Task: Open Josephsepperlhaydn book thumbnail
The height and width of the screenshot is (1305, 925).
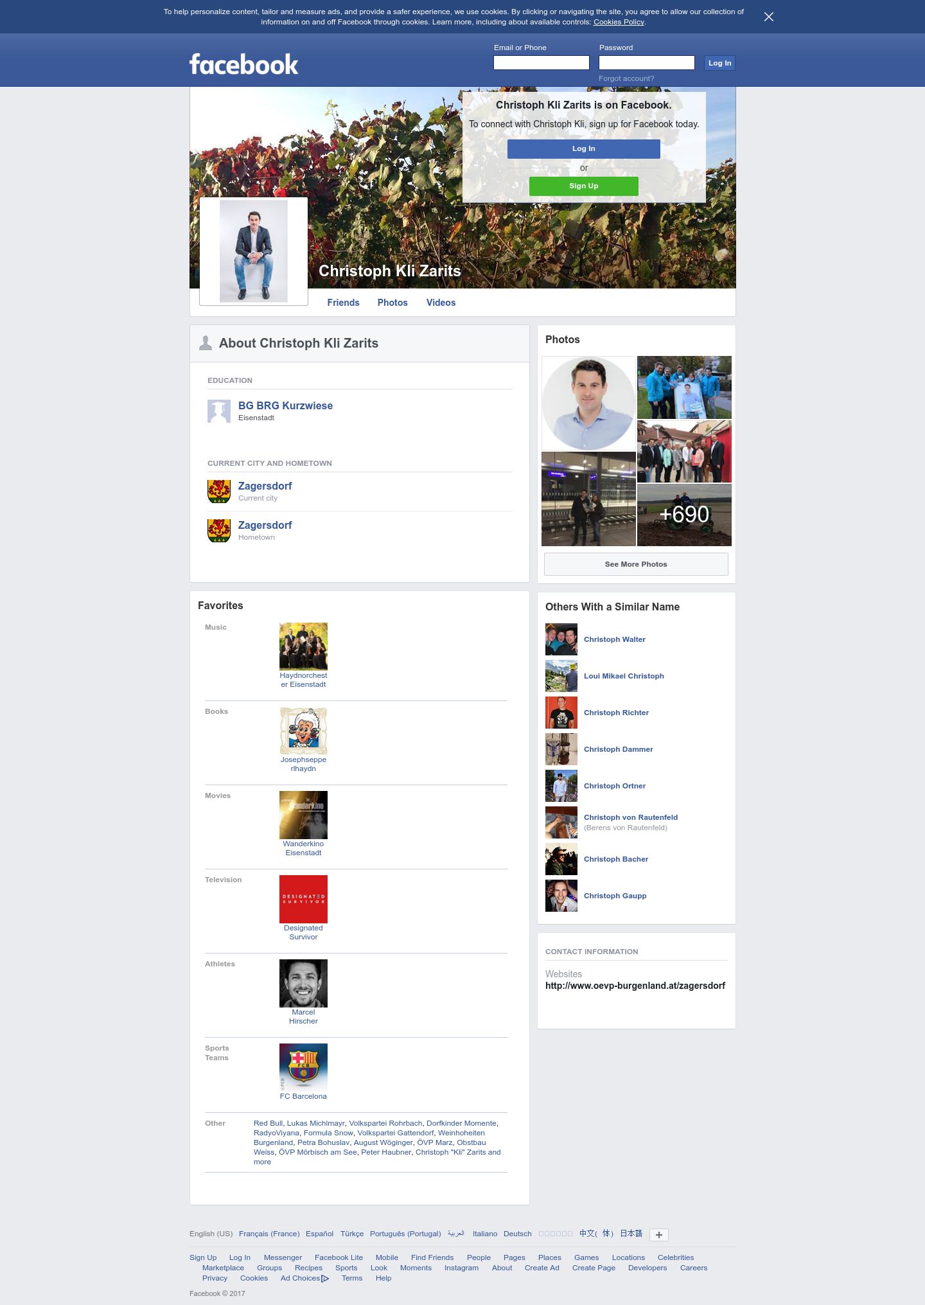Action: tap(303, 731)
